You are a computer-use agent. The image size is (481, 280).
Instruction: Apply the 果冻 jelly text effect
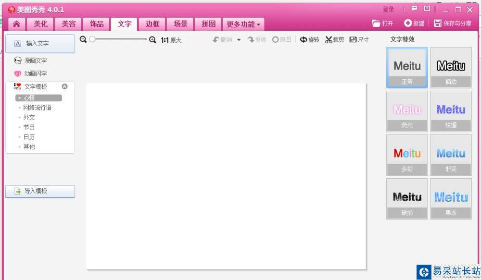point(451,199)
